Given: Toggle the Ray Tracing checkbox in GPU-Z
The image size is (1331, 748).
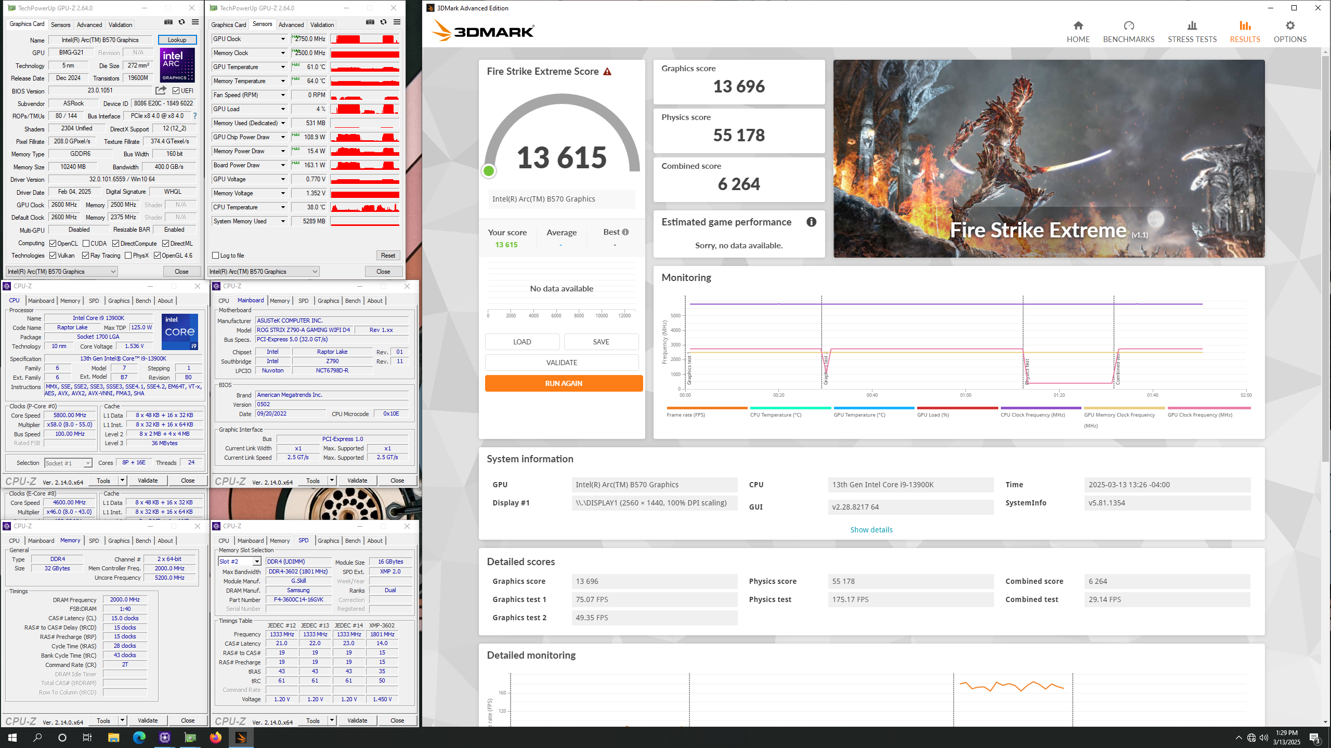Looking at the screenshot, I should click(85, 256).
